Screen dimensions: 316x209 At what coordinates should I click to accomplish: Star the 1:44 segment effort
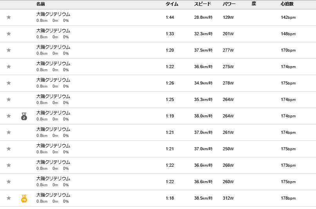[x=9, y=17]
